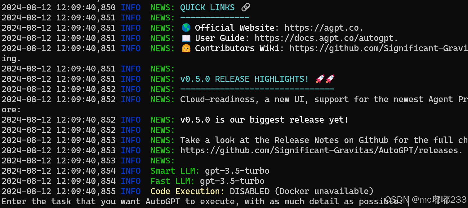Click the open book emoji before User Guide

[186, 38]
